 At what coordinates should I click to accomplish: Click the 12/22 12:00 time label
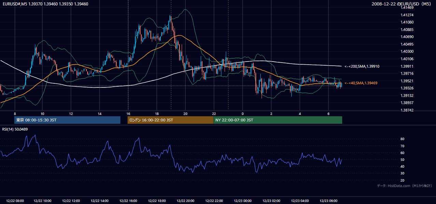point(71,201)
